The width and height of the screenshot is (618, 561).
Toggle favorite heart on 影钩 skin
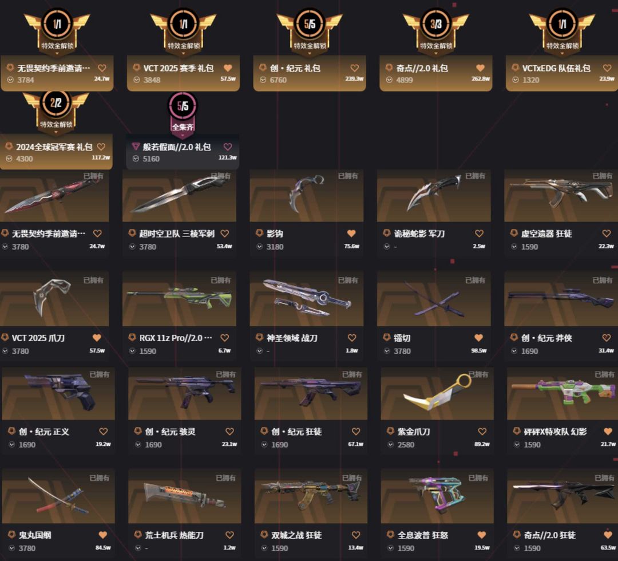coord(351,234)
